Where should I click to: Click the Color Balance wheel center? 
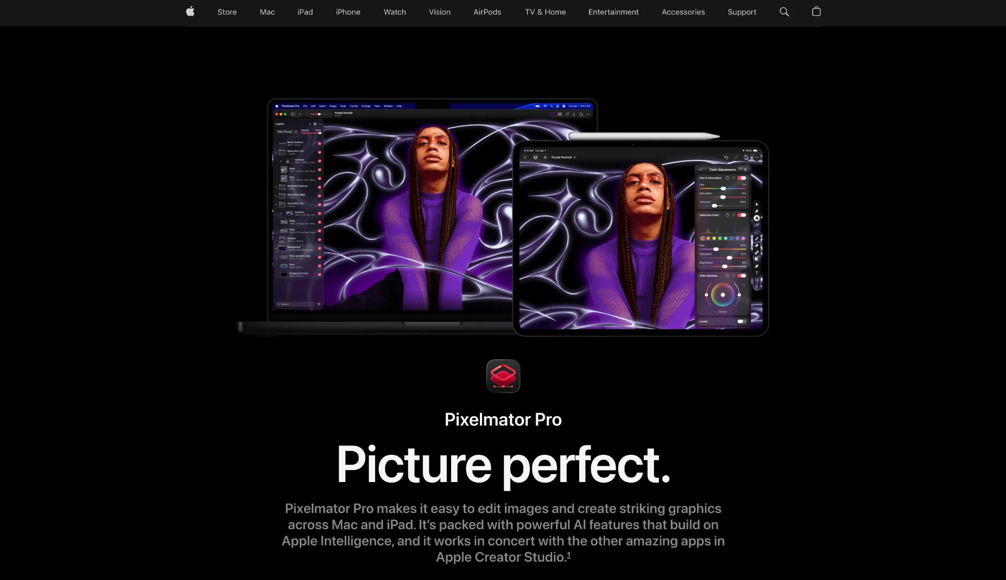(723, 295)
